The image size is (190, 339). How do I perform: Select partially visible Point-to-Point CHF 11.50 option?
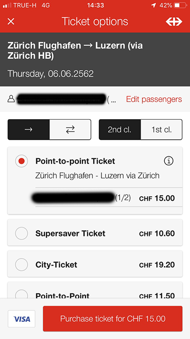pos(95,290)
